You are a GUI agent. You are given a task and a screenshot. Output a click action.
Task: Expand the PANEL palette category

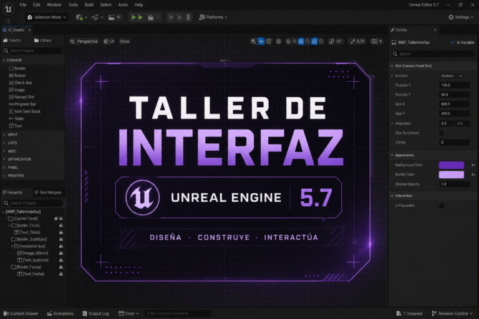click(x=4, y=168)
